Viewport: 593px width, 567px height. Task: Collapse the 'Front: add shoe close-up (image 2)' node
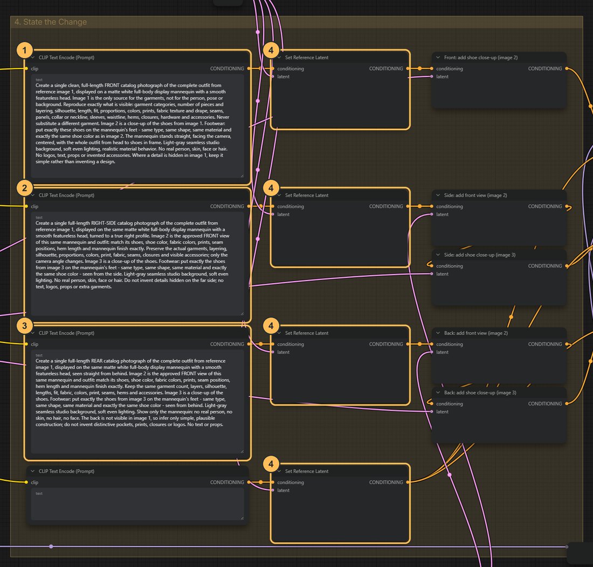pos(438,58)
